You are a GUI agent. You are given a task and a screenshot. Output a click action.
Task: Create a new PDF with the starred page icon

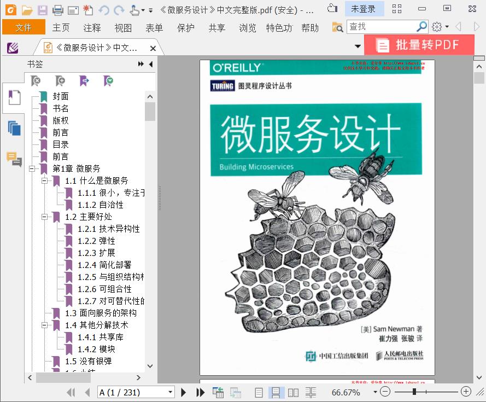pyautogui.click(x=88, y=10)
